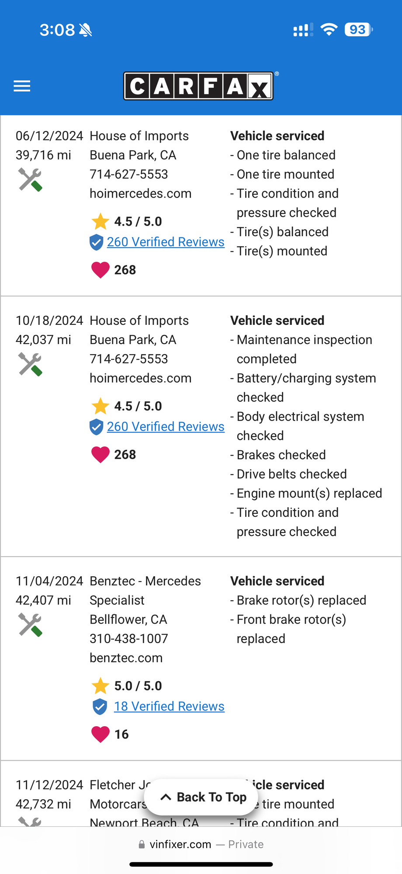Open 260 Verified Reviews for 10/18/2024 service
402x874 pixels.
[x=166, y=426]
